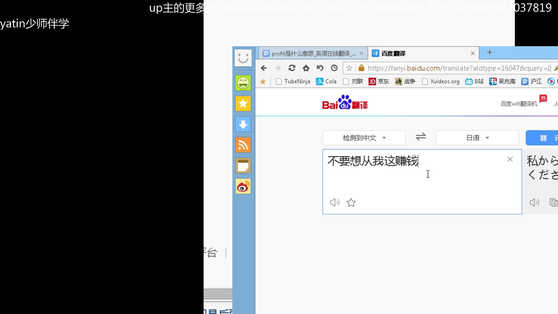This screenshot has height=314, width=558.
Task: Save the translation with the star icon
Action: point(351,202)
